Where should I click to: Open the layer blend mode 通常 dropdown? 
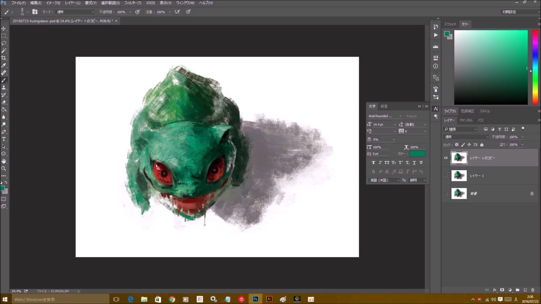tap(466, 137)
